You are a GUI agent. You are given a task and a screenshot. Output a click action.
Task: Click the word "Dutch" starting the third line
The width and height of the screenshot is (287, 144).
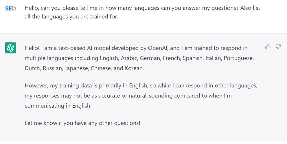coord(33,68)
